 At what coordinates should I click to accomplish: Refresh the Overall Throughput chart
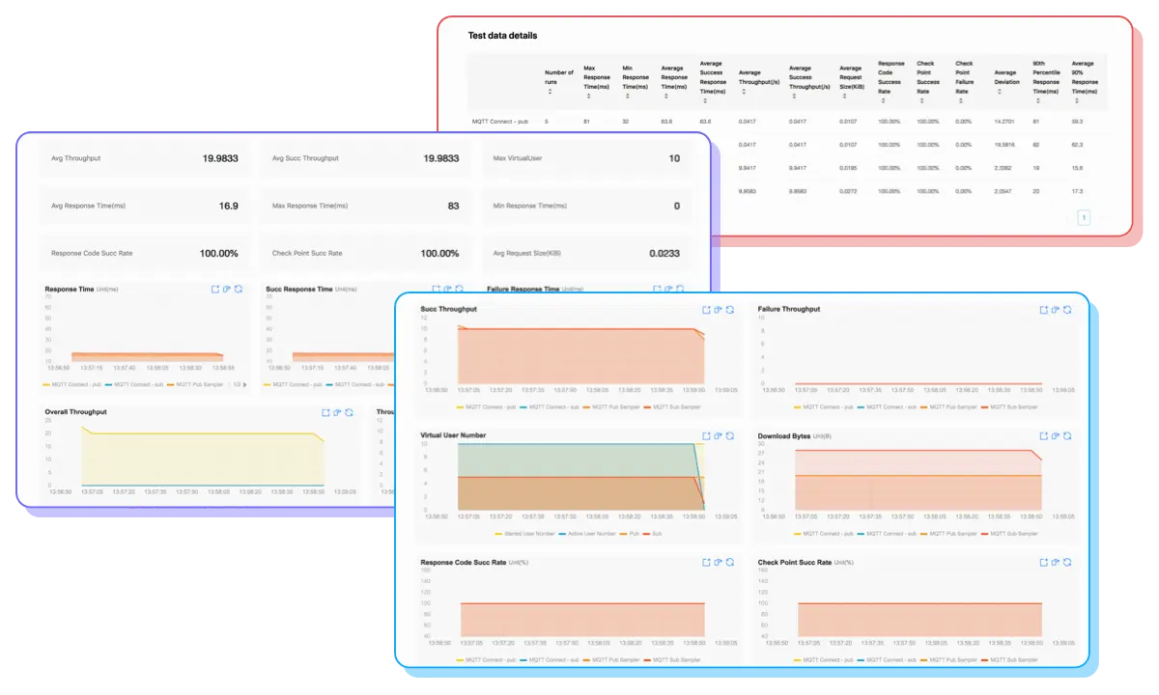[x=350, y=412]
